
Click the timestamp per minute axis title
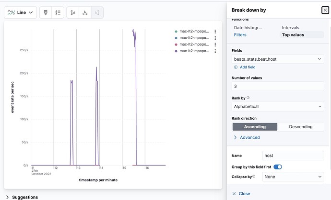coord(98,180)
